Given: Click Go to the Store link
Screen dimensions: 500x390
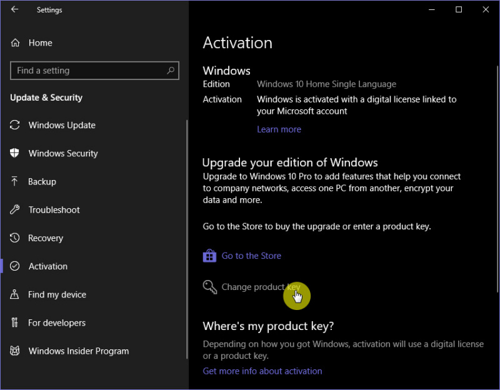Looking at the screenshot, I should pos(251,256).
